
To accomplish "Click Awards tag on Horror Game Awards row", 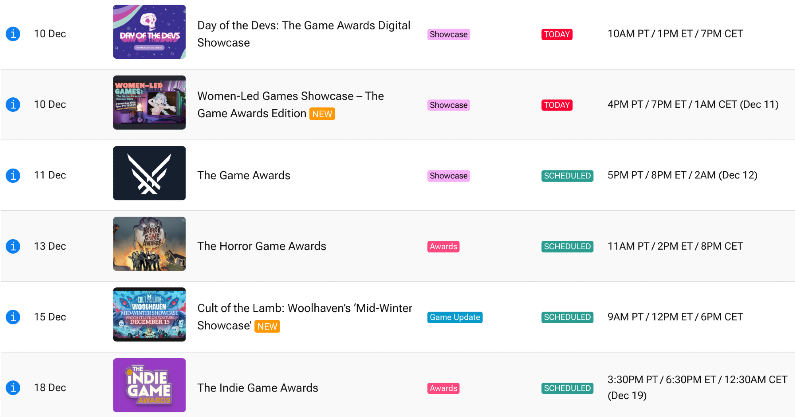I will click(443, 246).
